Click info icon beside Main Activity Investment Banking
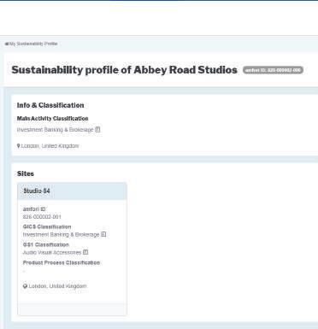The width and height of the screenshot is (318, 329). click(97, 130)
